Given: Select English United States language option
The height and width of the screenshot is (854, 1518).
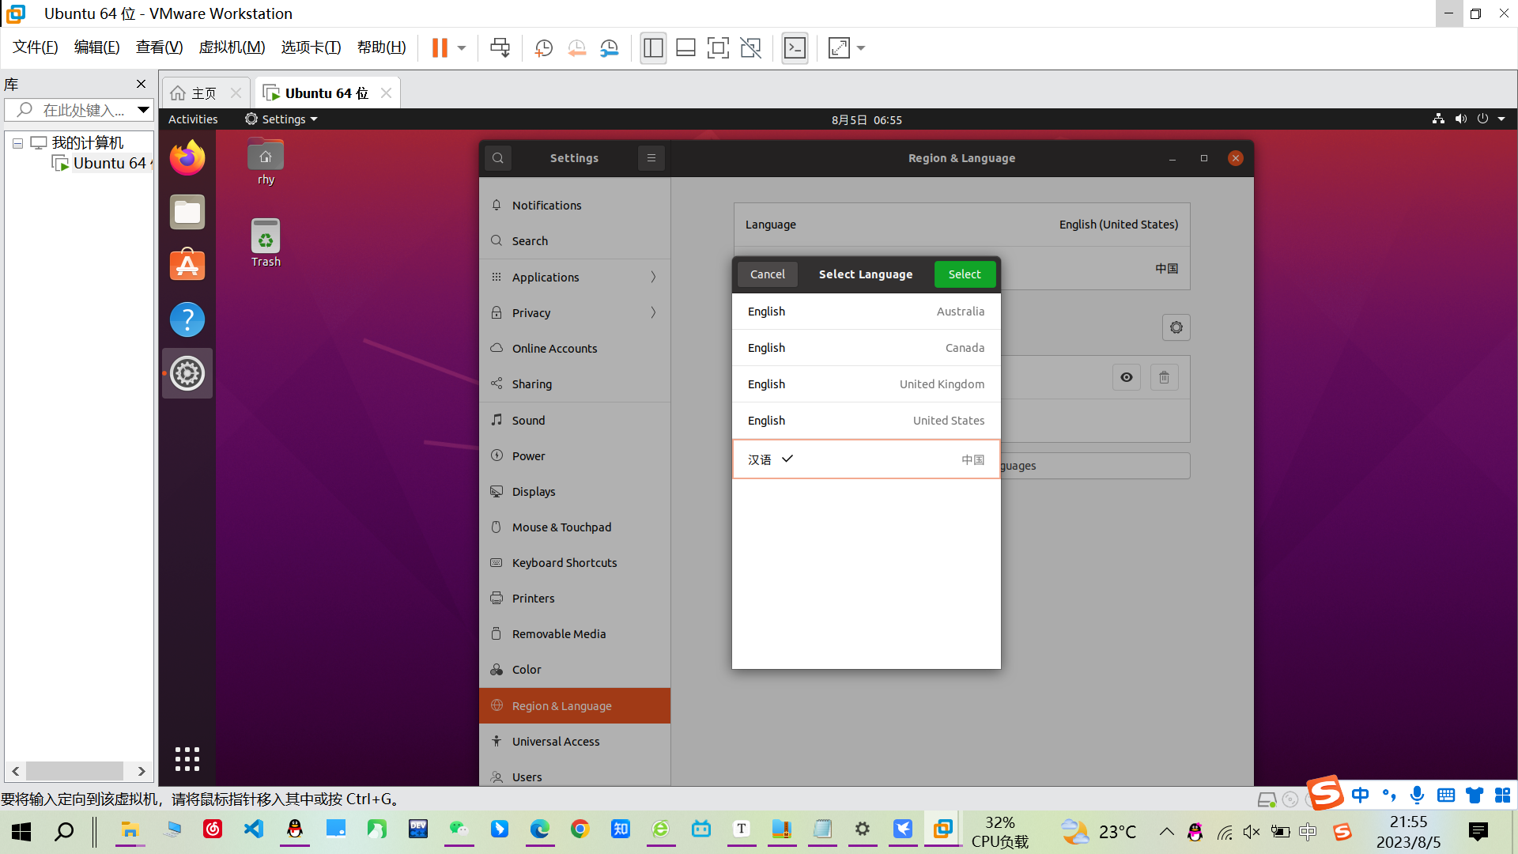Looking at the screenshot, I should tap(866, 419).
